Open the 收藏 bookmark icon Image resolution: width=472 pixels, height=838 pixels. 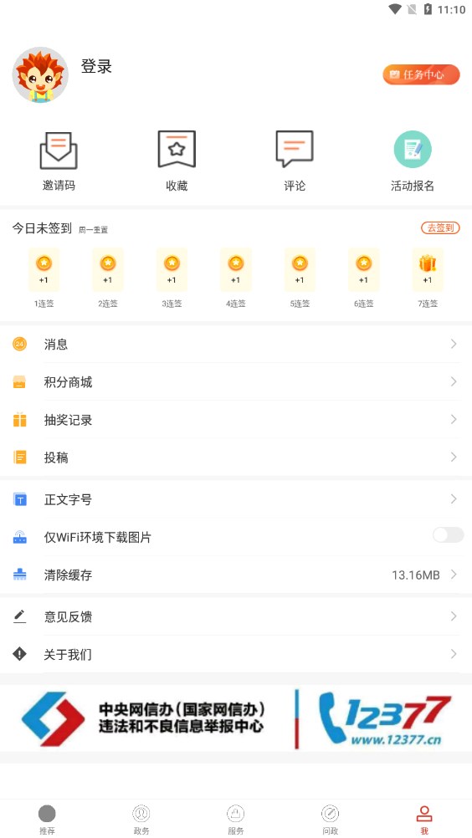[177, 149]
